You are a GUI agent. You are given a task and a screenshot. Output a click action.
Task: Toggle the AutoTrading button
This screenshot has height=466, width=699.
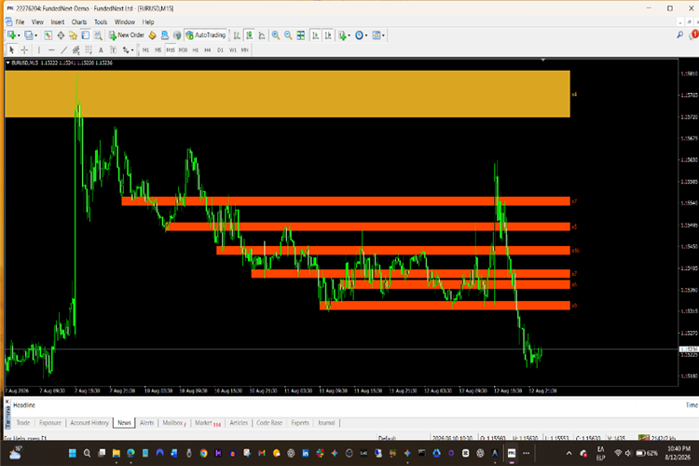206,35
